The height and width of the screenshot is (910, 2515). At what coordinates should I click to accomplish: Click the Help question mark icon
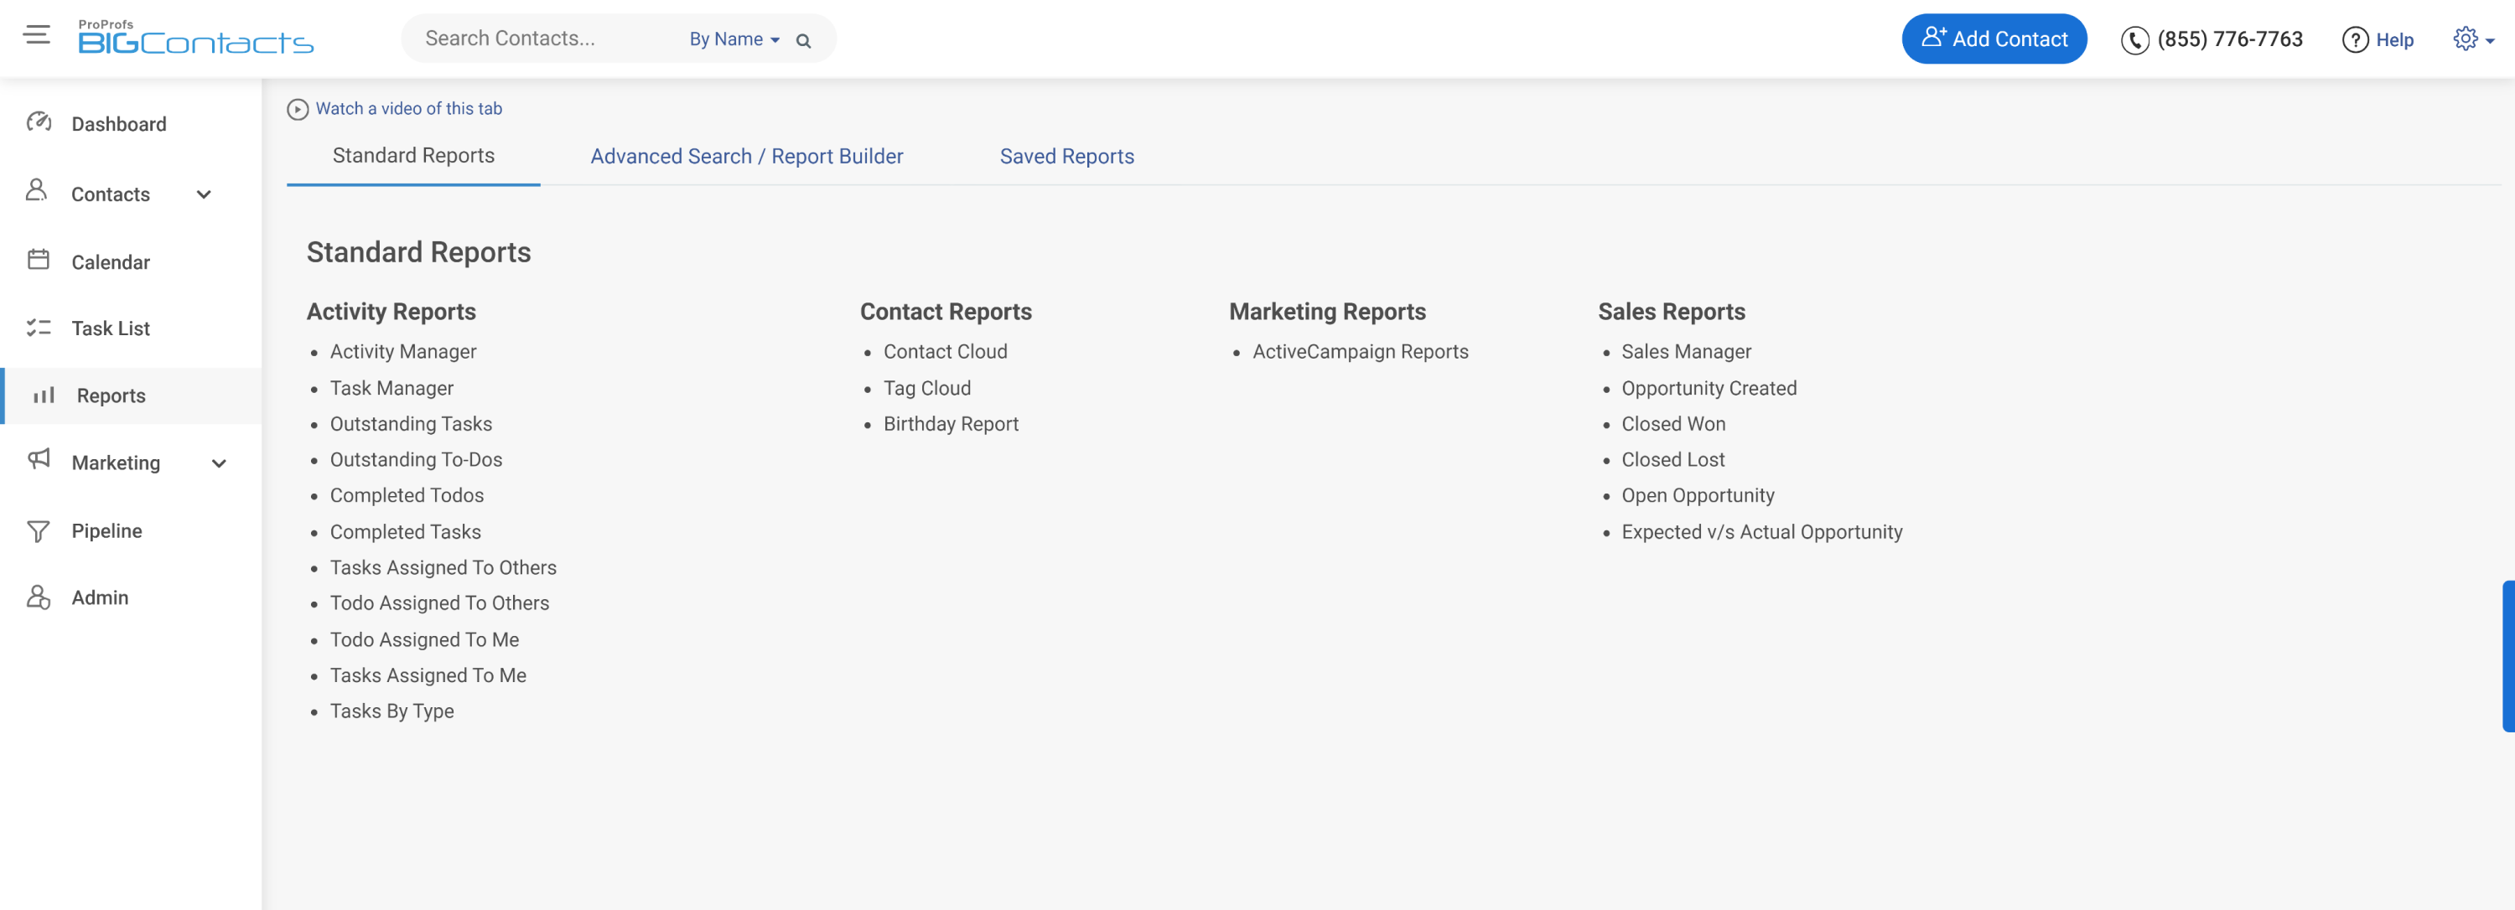coord(2355,40)
